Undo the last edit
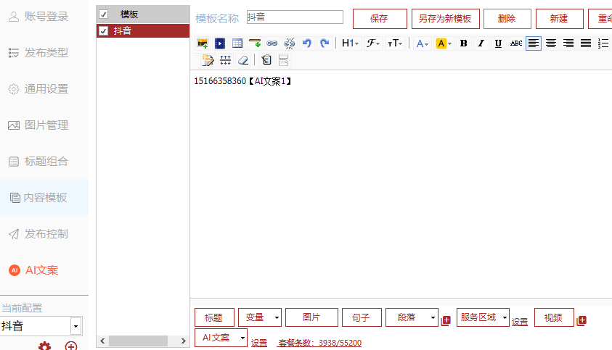The image size is (612, 350). click(x=307, y=43)
